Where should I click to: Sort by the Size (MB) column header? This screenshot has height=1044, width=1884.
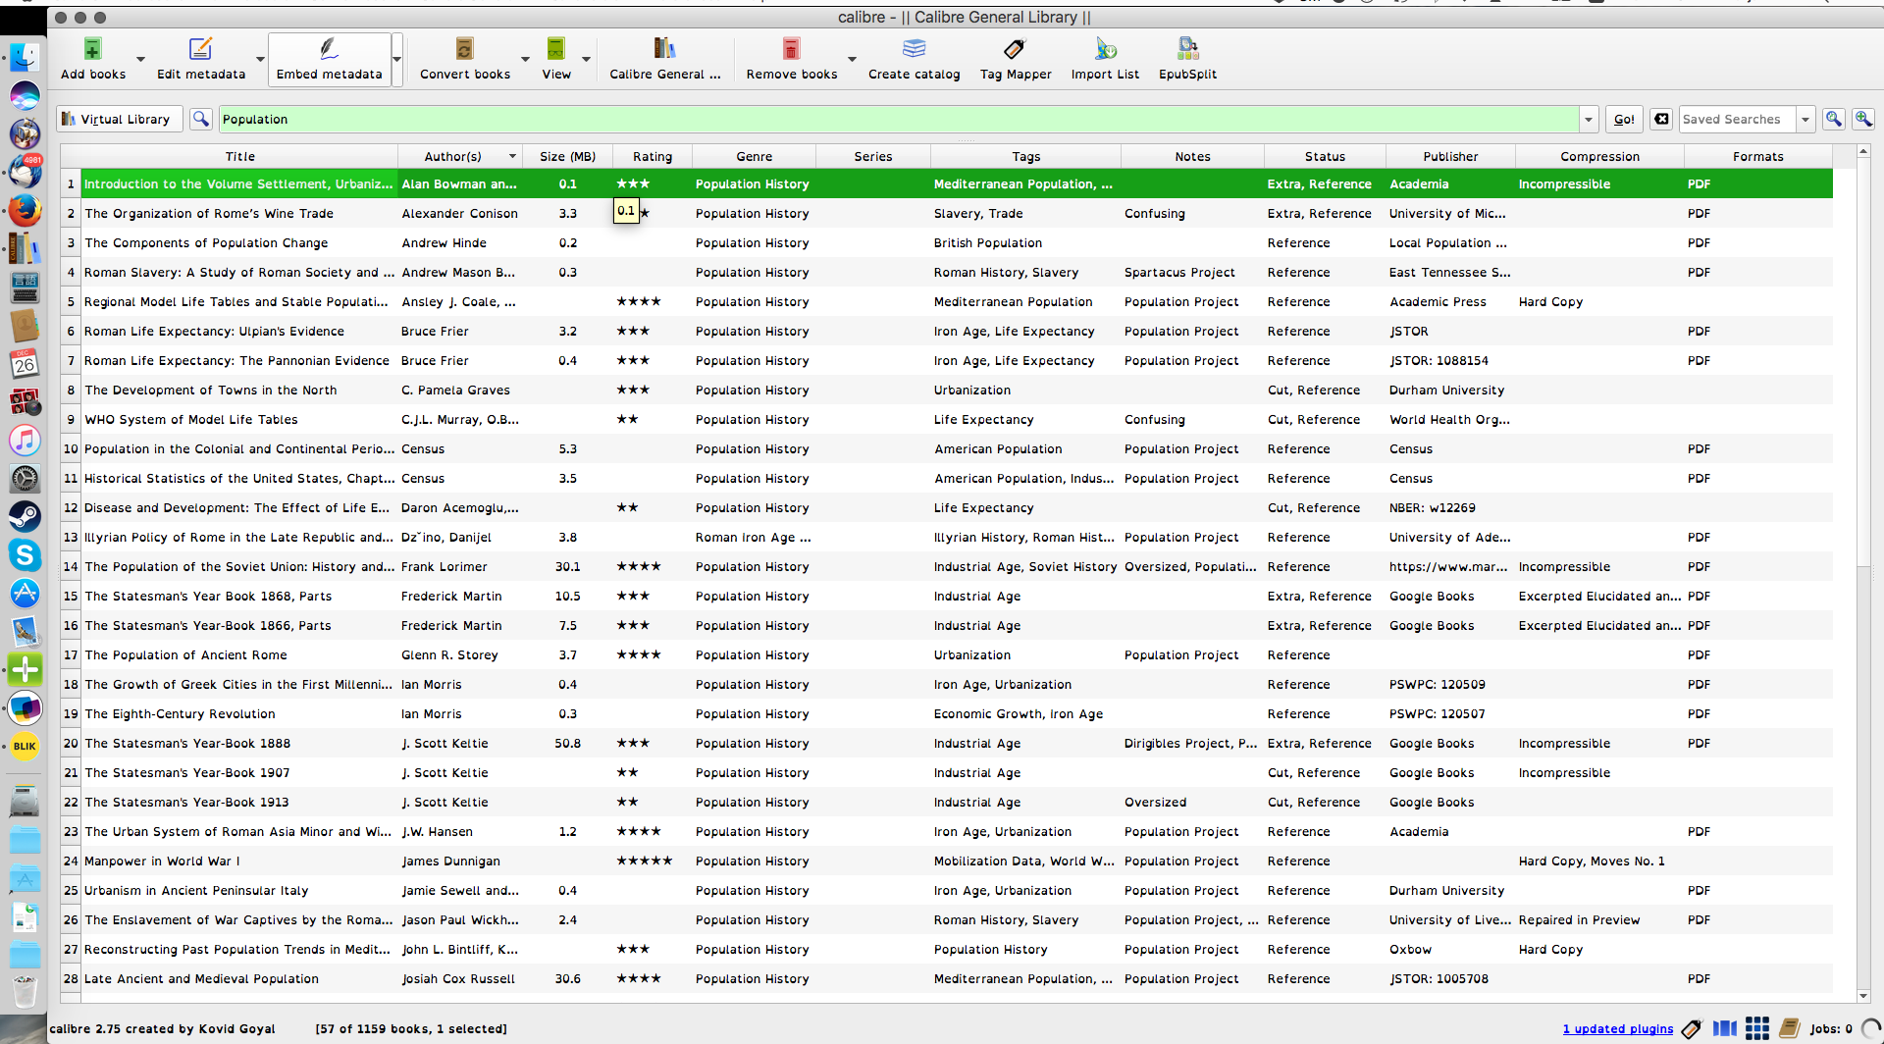click(x=567, y=157)
